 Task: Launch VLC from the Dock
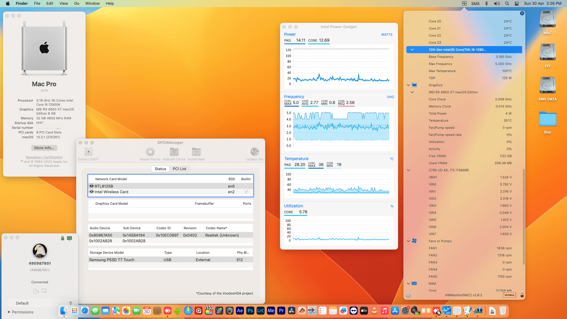tap(374, 310)
